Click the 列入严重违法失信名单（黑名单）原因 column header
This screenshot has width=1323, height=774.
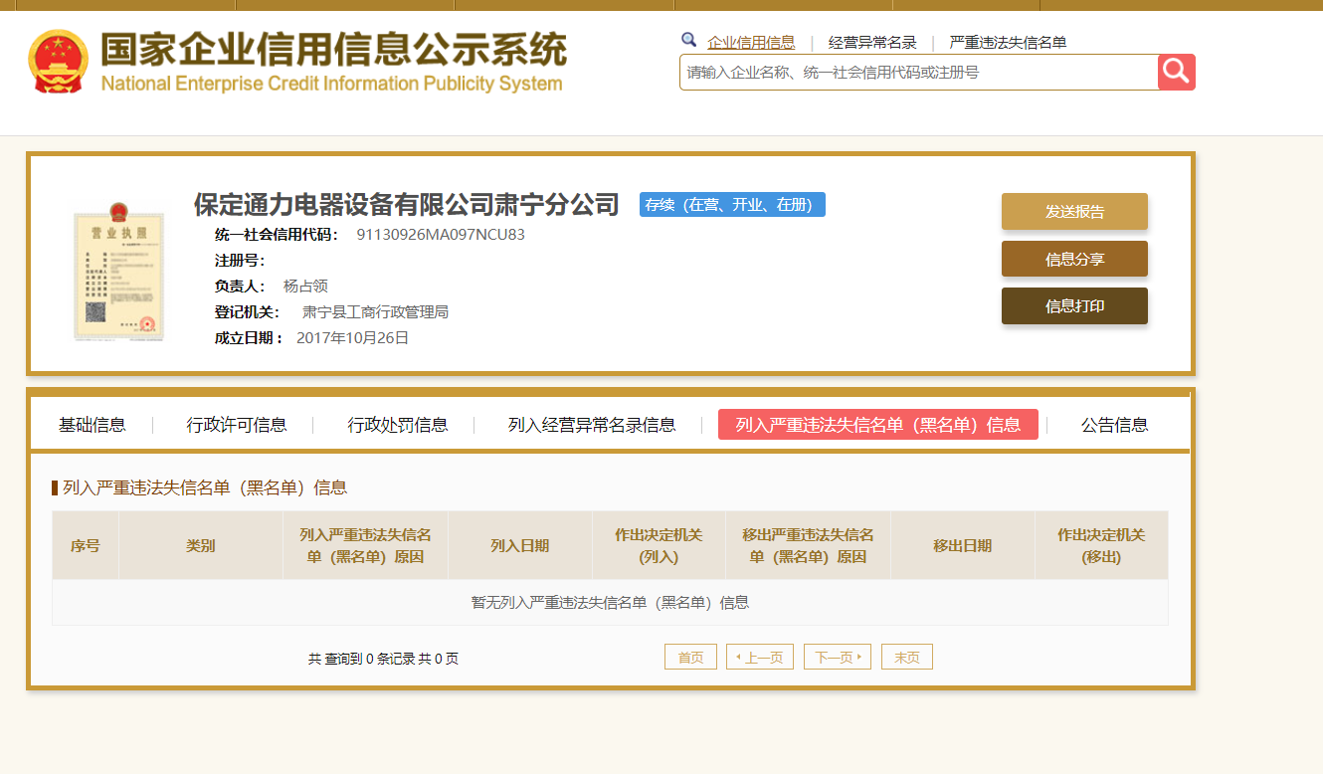(x=365, y=545)
